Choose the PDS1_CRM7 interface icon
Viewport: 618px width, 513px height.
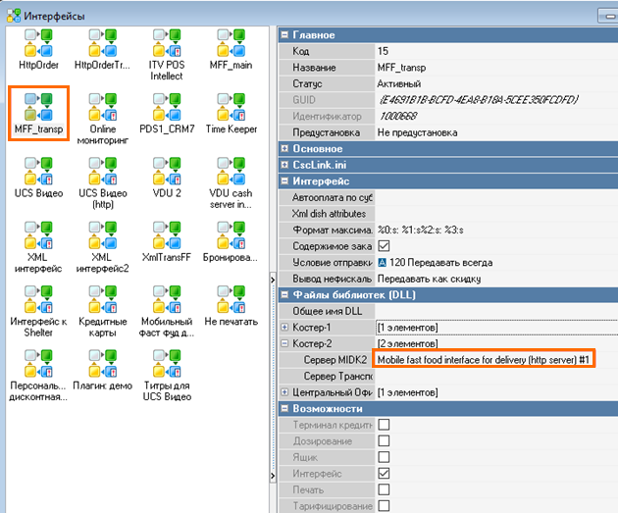(x=166, y=111)
